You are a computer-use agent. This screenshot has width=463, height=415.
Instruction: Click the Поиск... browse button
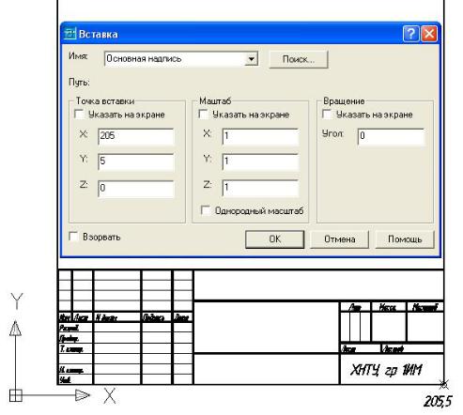(299, 59)
